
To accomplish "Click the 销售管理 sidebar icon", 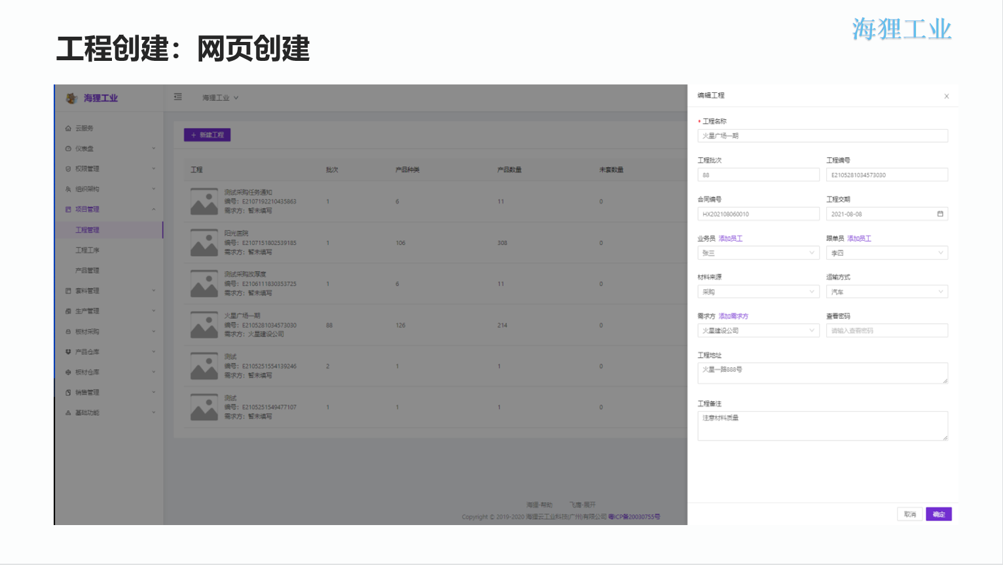I will 68,393.
